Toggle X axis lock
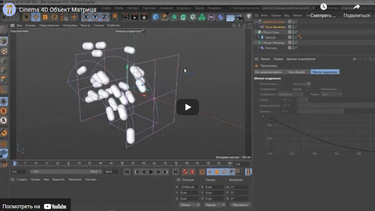Screen dimensions: 375x211 [x=86, y=17]
